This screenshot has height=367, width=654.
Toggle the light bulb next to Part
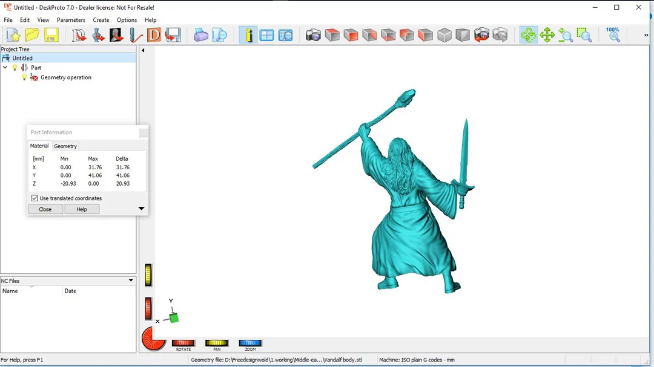(x=15, y=68)
